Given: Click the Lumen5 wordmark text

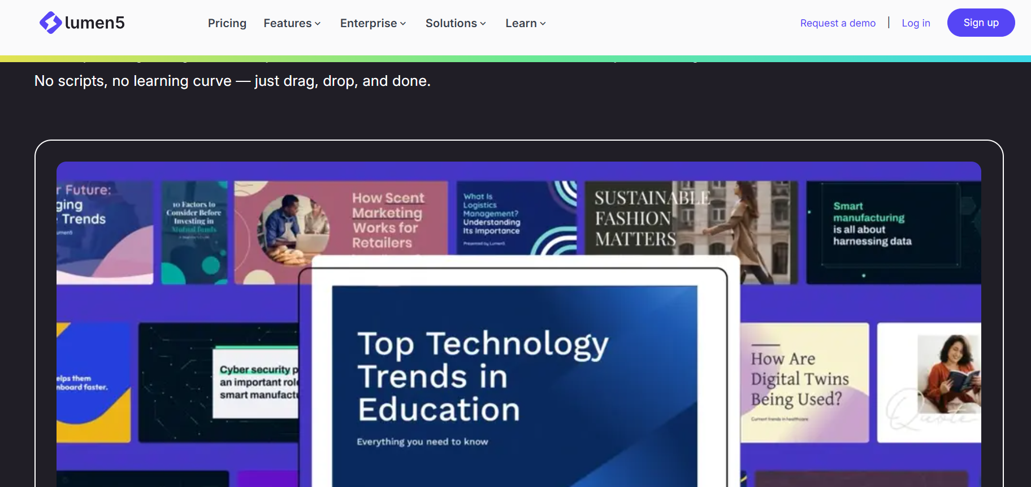Looking at the screenshot, I should [94, 23].
